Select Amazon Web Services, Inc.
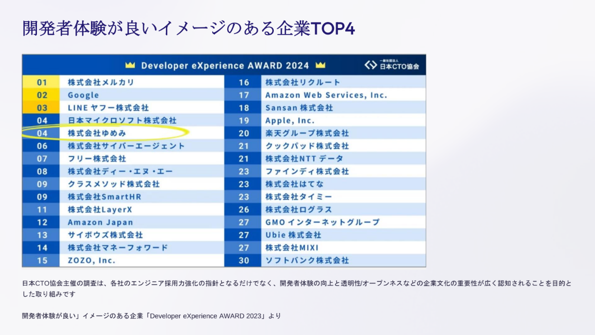 [x=326, y=95]
